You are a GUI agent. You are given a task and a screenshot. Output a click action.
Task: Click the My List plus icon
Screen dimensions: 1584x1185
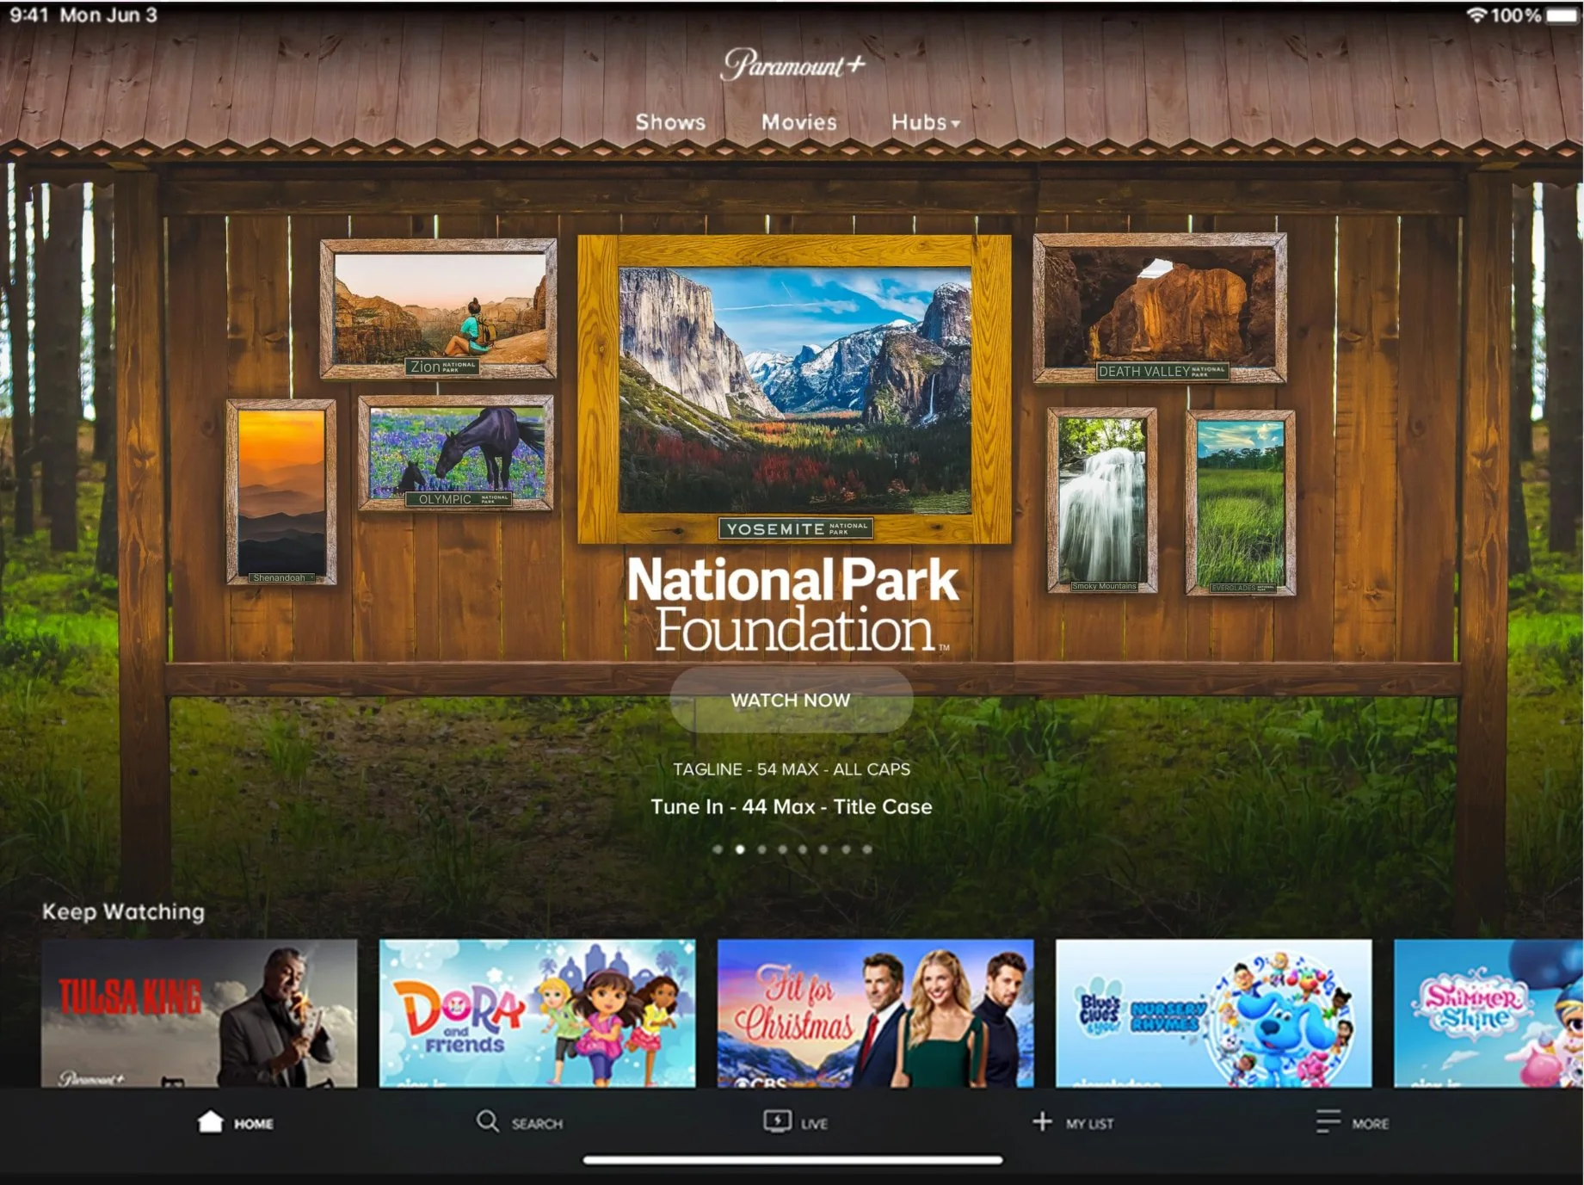pyautogui.click(x=1043, y=1122)
